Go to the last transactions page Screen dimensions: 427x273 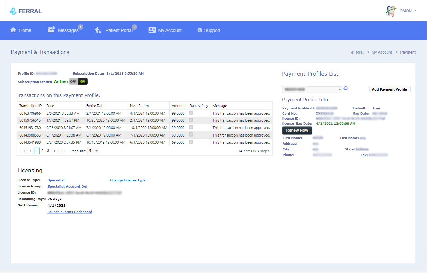click(61, 151)
